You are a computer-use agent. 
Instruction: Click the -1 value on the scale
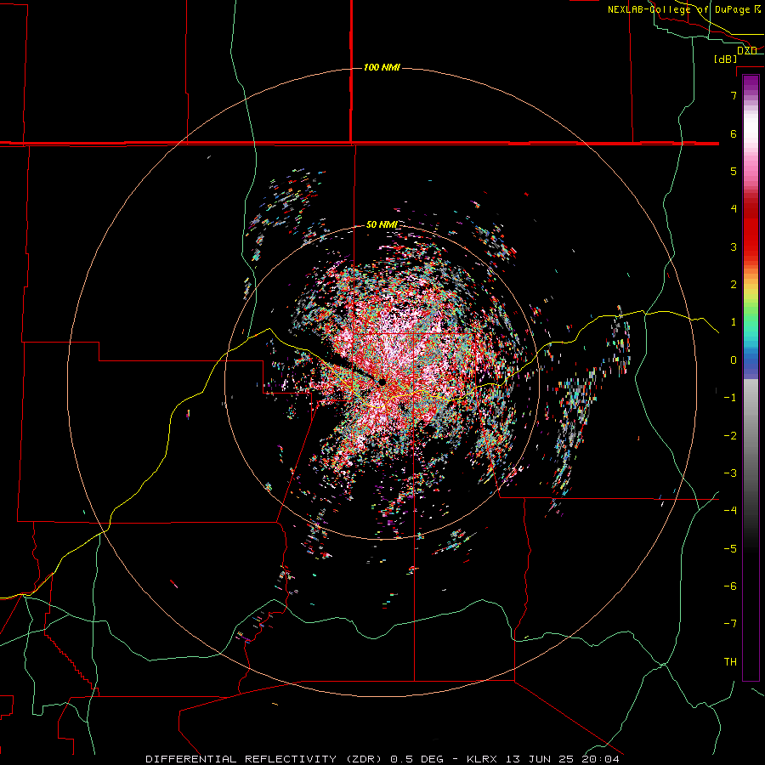tap(730, 398)
